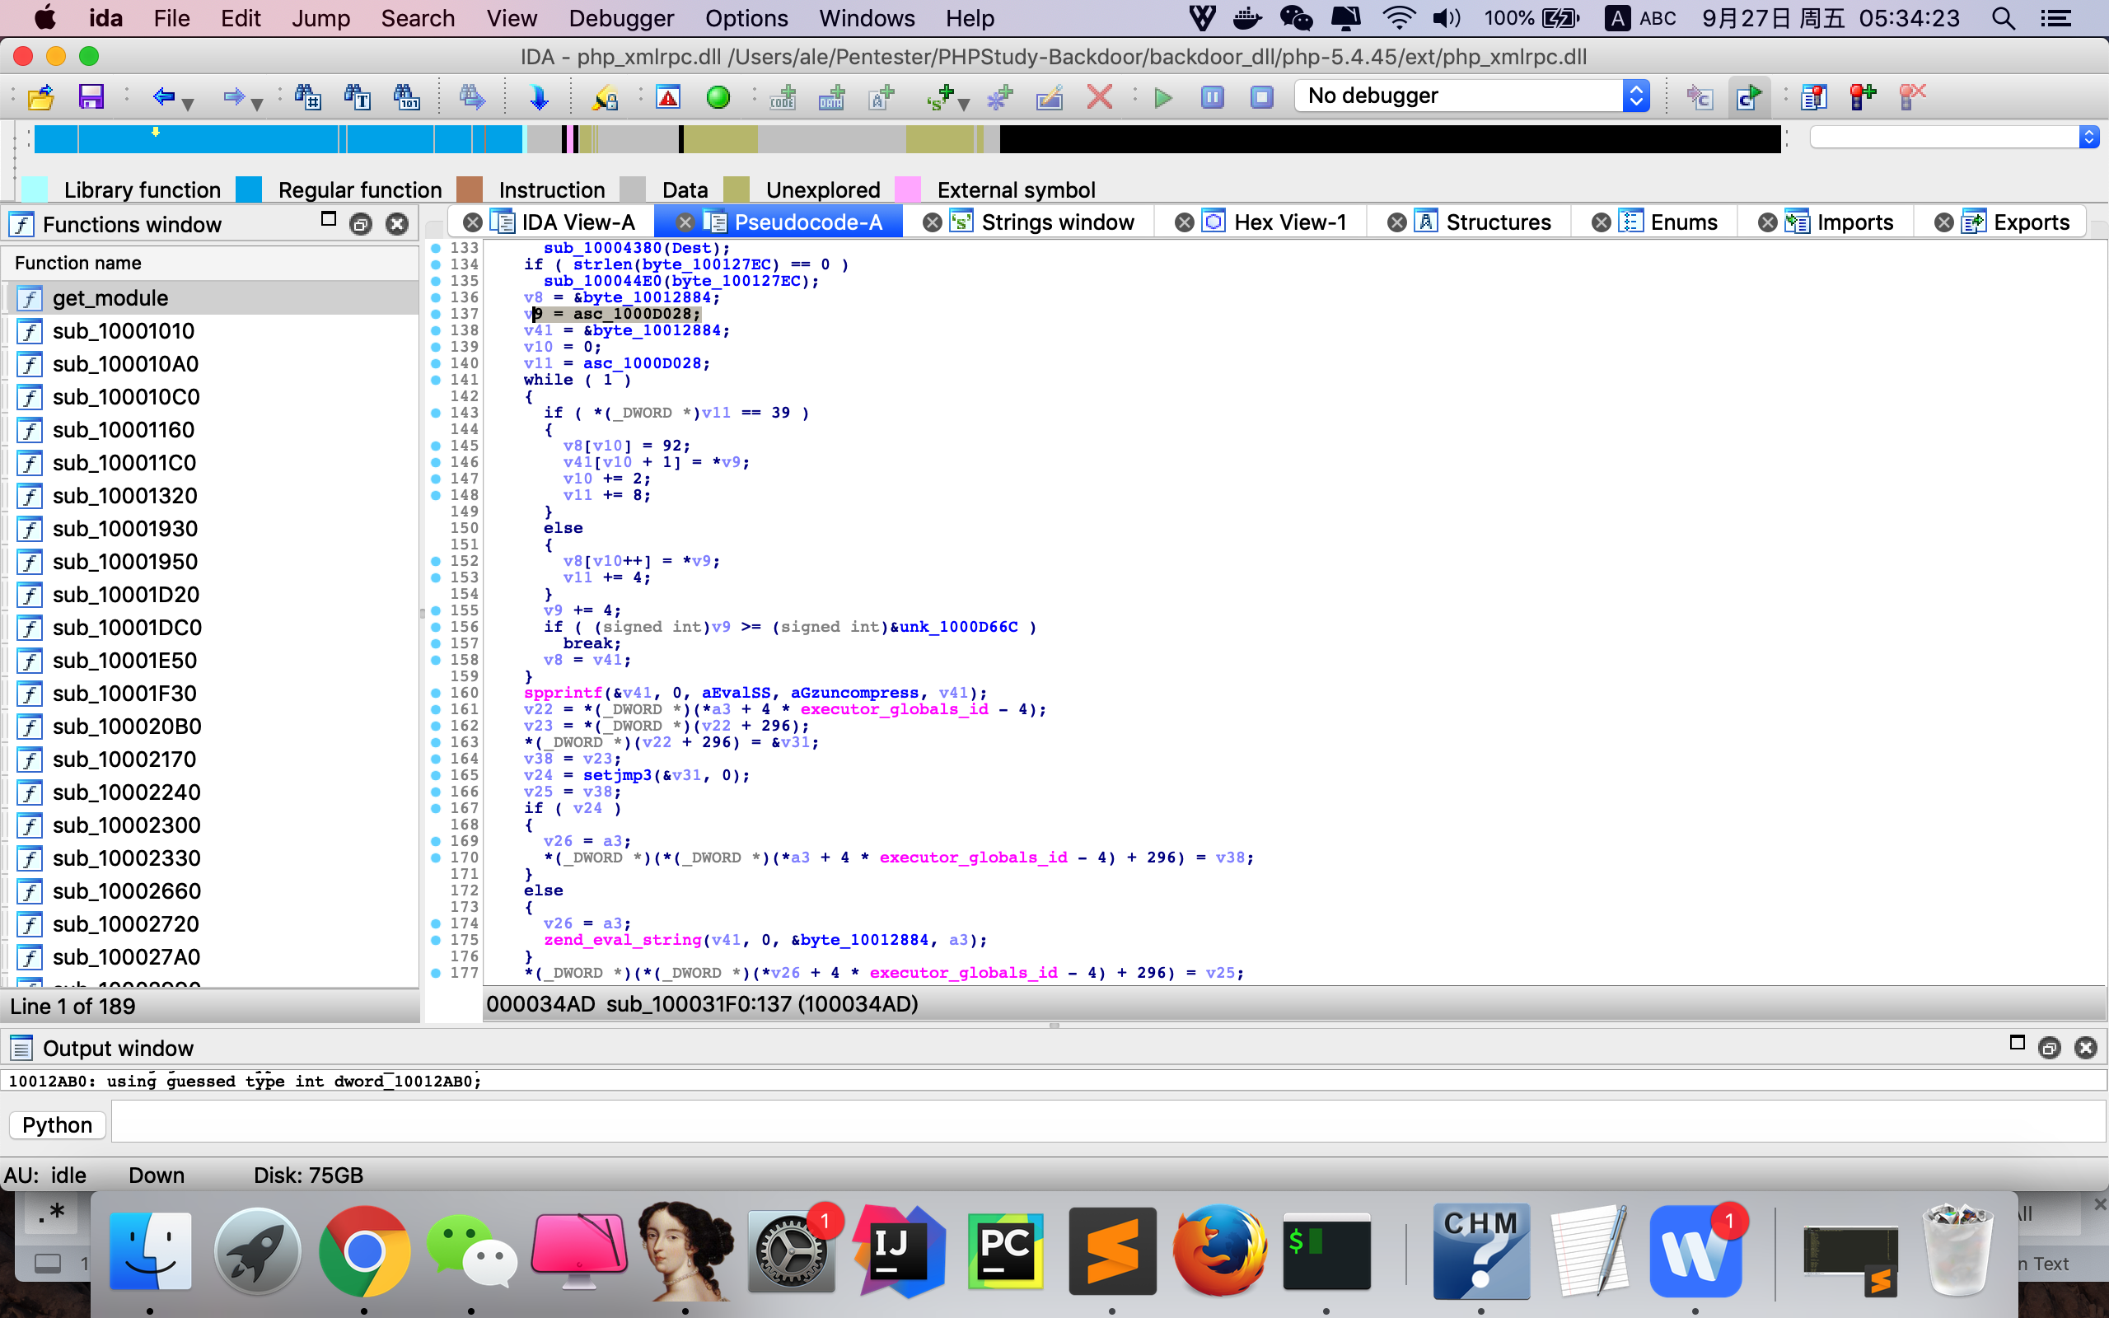This screenshot has height=1318, width=2109.
Task: Jump back with the blue left arrow
Action: [x=163, y=96]
